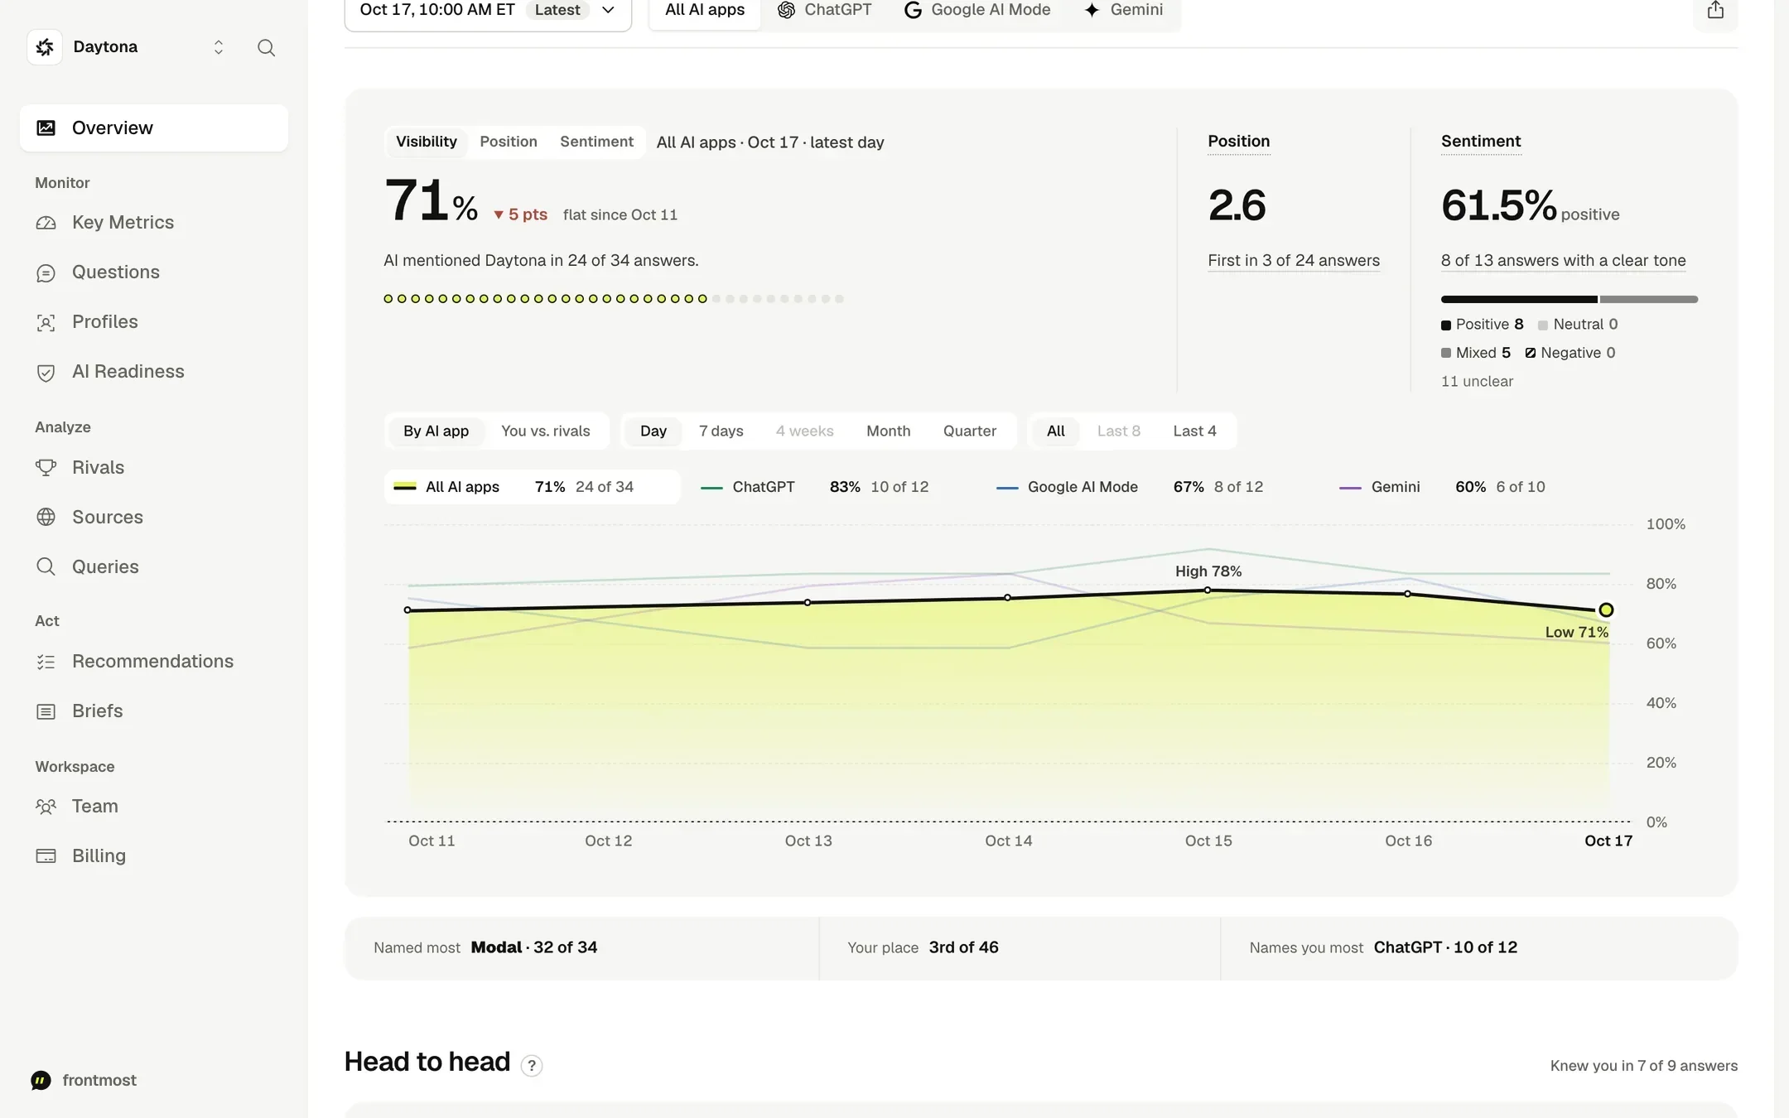Switch chart to You vs. rivals
The width and height of the screenshot is (1789, 1118).
545,431
